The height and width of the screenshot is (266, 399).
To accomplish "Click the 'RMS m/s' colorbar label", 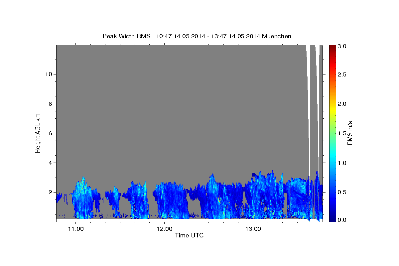I will (x=349, y=133).
